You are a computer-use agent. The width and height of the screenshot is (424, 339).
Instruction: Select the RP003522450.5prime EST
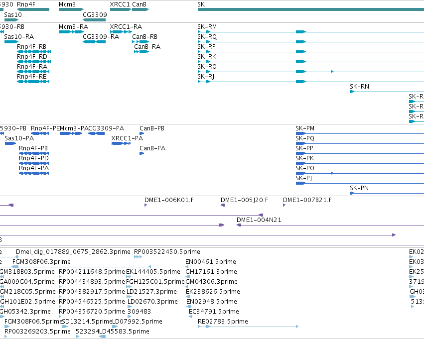(x=138, y=257)
